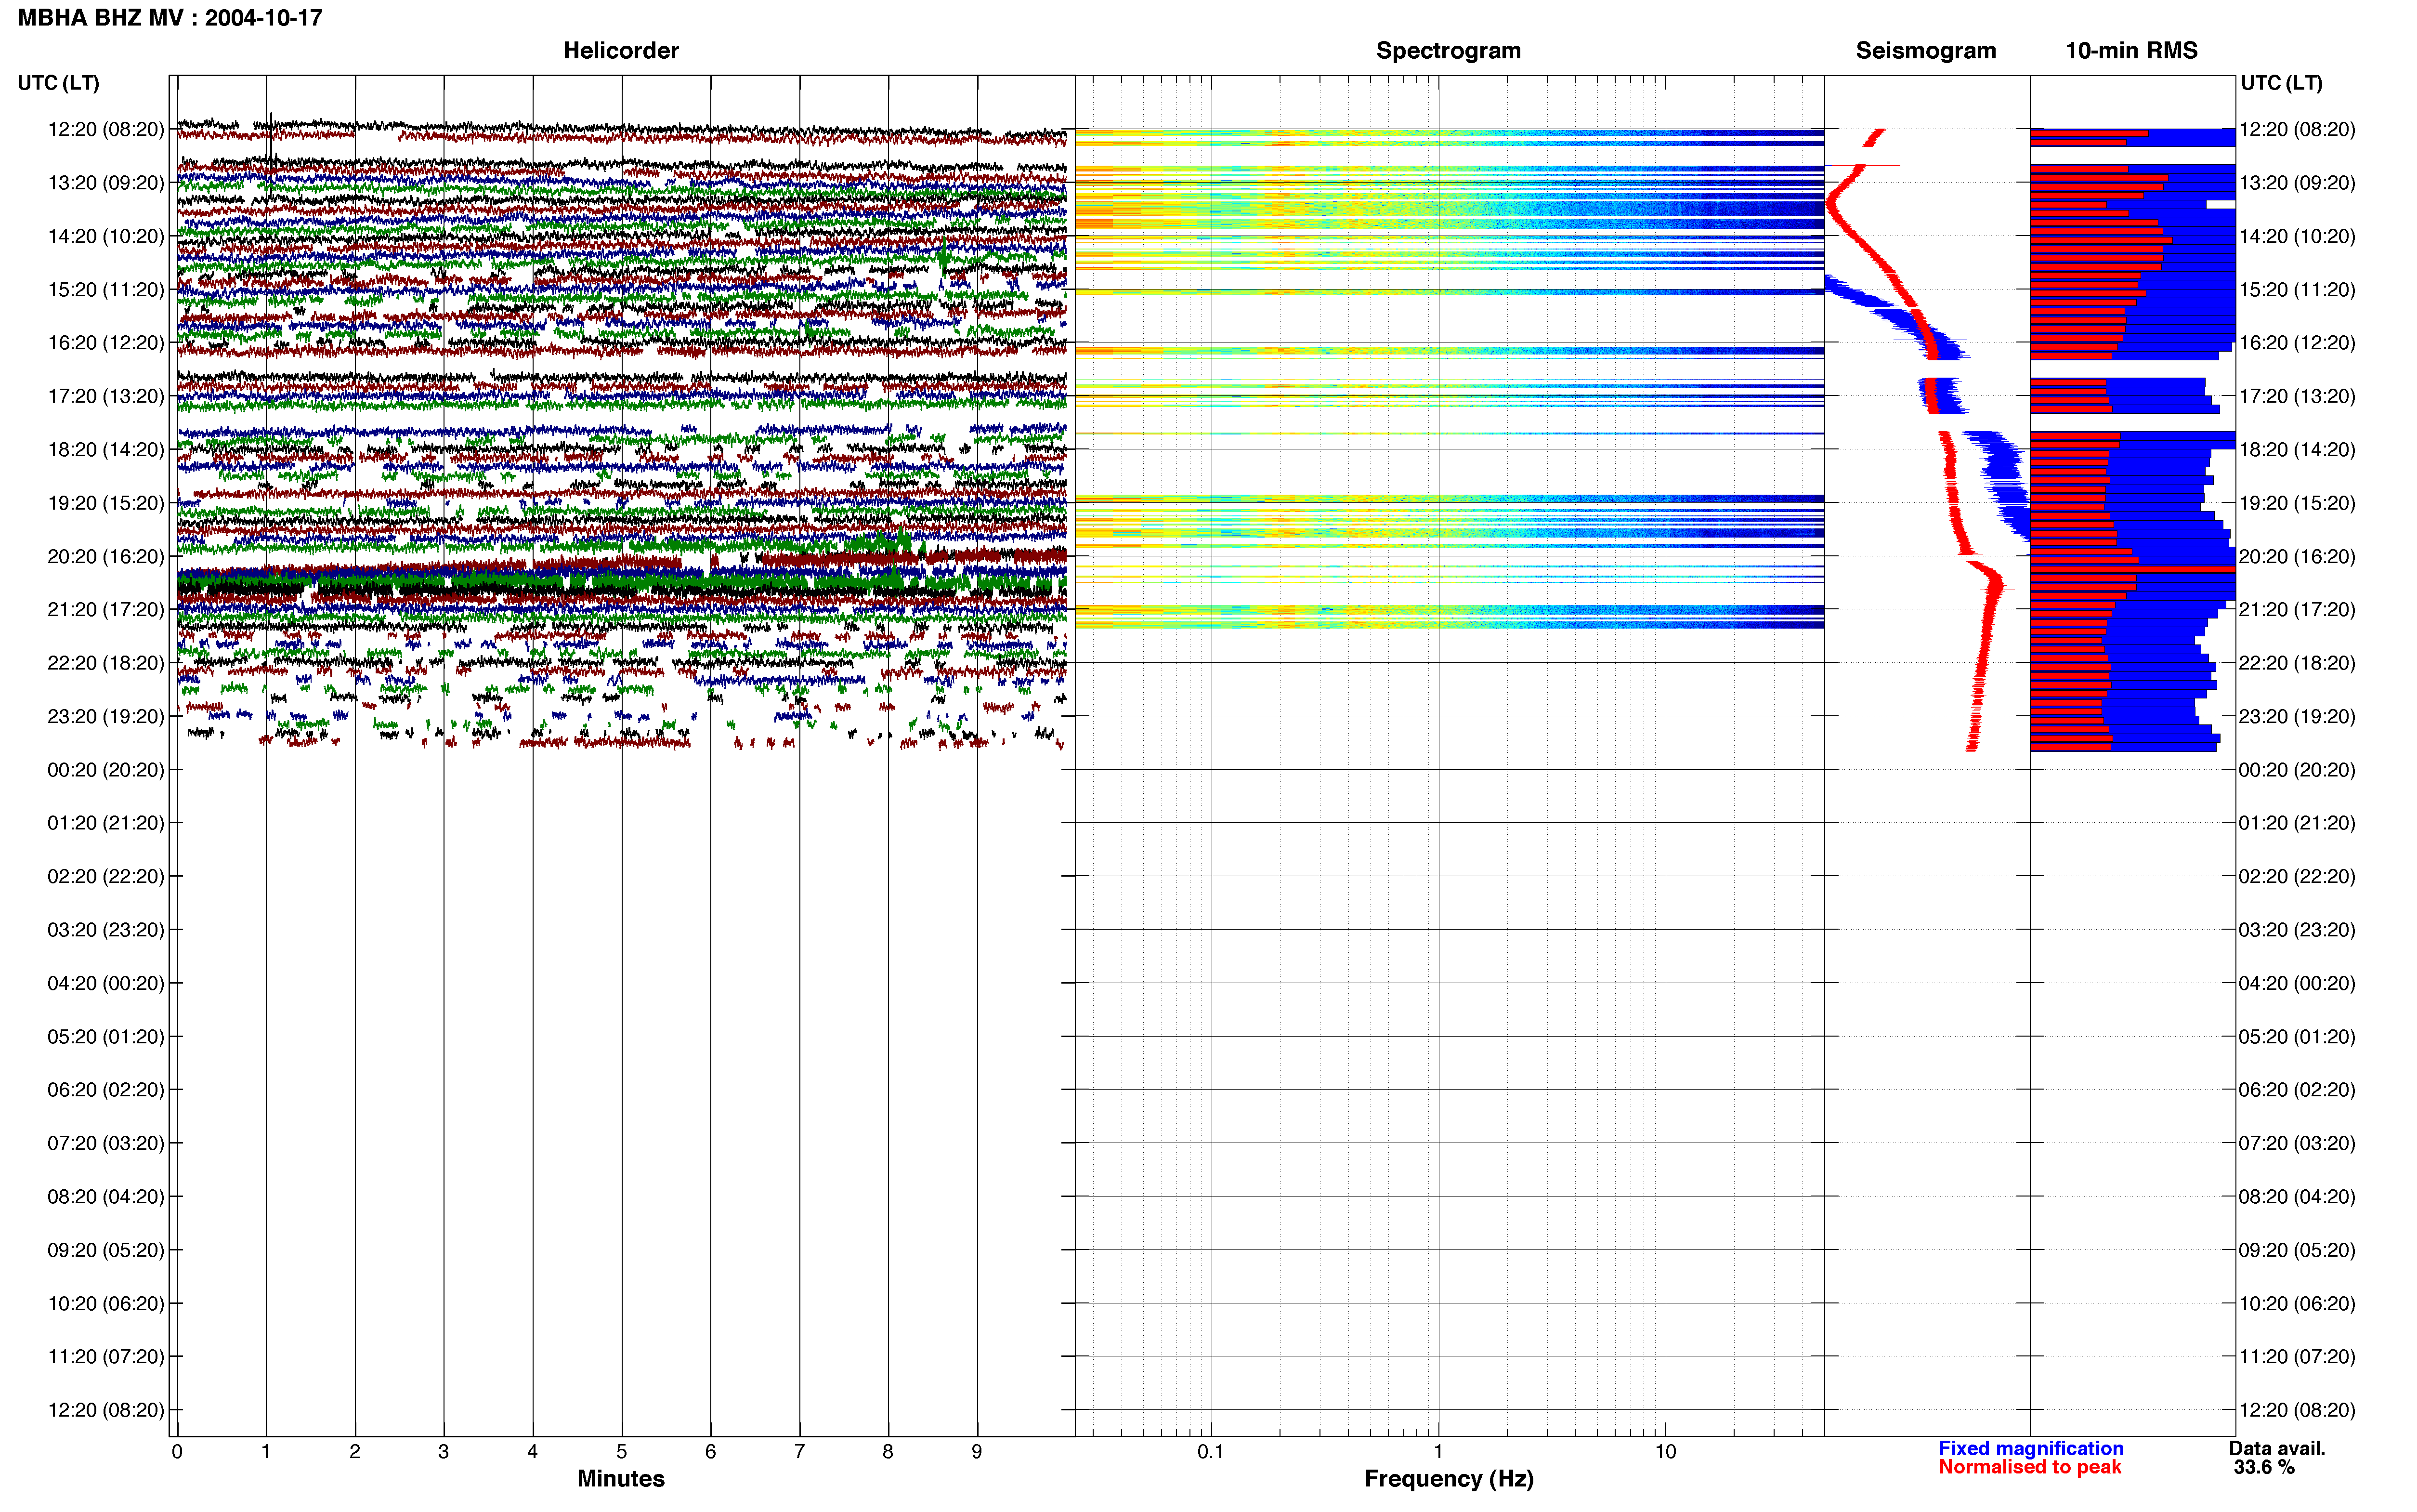The height and width of the screenshot is (1512, 2417).
Task: Click the Spectrogram panel heading
Action: (1449, 51)
